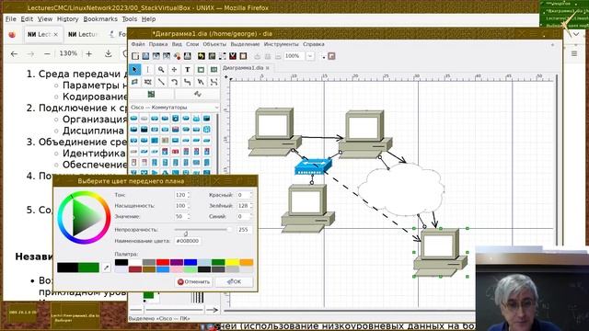Switch to the Диаграмма1.dia tab
Viewport: 589px width, 331px height.
pyautogui.click(x=243, y=68)
